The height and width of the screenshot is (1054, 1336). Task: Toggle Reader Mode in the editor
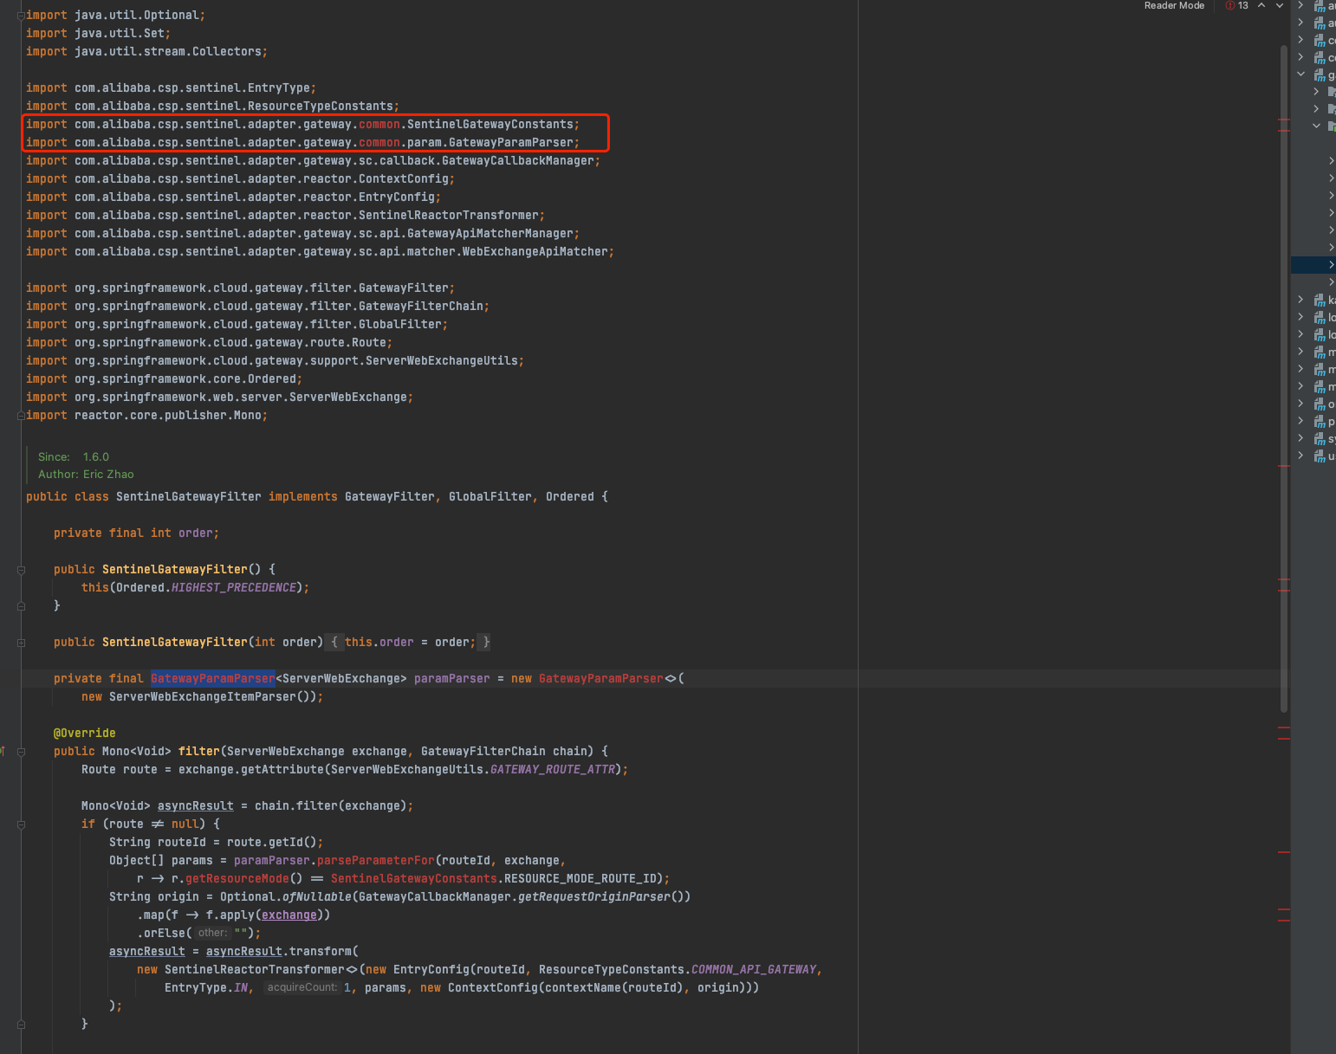pyautogui.click(x=1173, y=6)
